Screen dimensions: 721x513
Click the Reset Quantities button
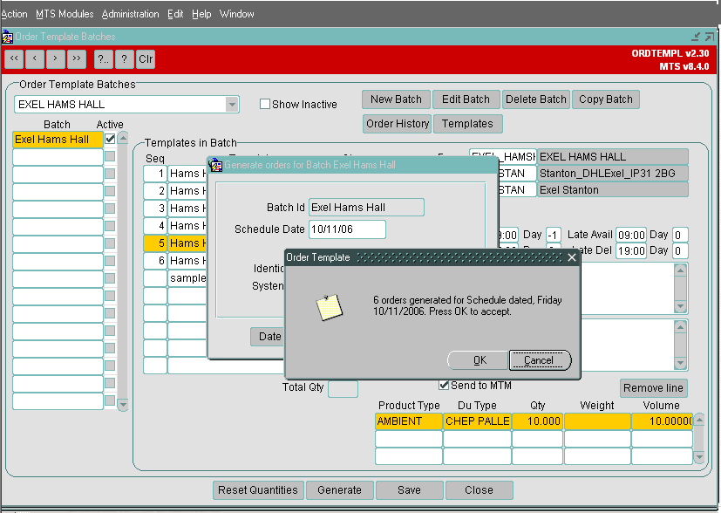[258, 490]
